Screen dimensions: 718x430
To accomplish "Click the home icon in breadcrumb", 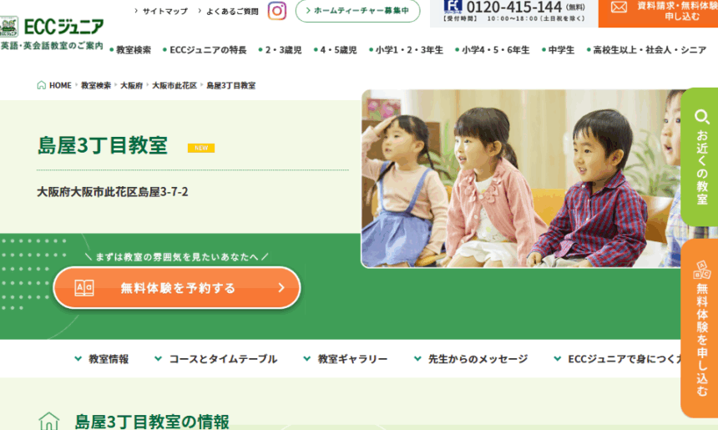I will [41, 85].
